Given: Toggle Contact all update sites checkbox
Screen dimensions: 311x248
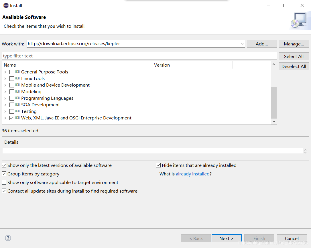Looking at the screenshot, I should 4,191.
